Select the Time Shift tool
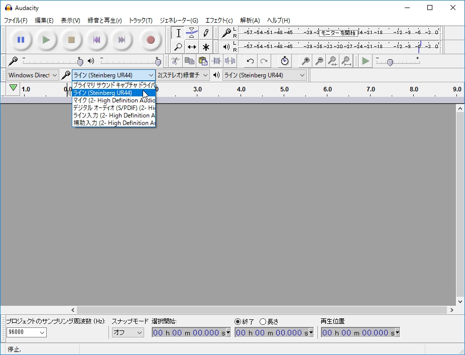465x355 pixels. 192,47
